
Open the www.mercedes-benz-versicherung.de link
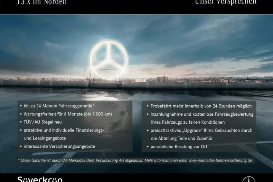point(220,160)
